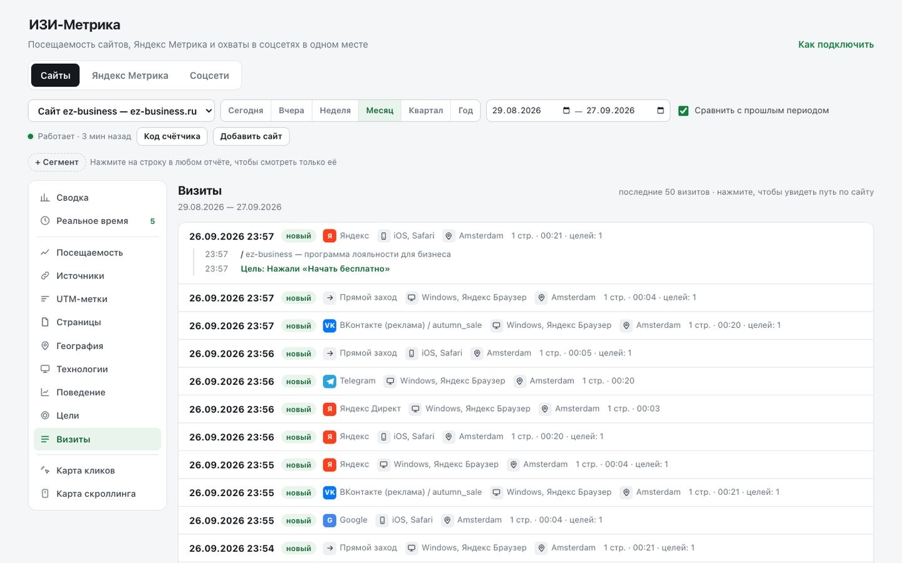Click the Цели target icon
Viewport: 902px width, 563px height.
tap(45, 415)
